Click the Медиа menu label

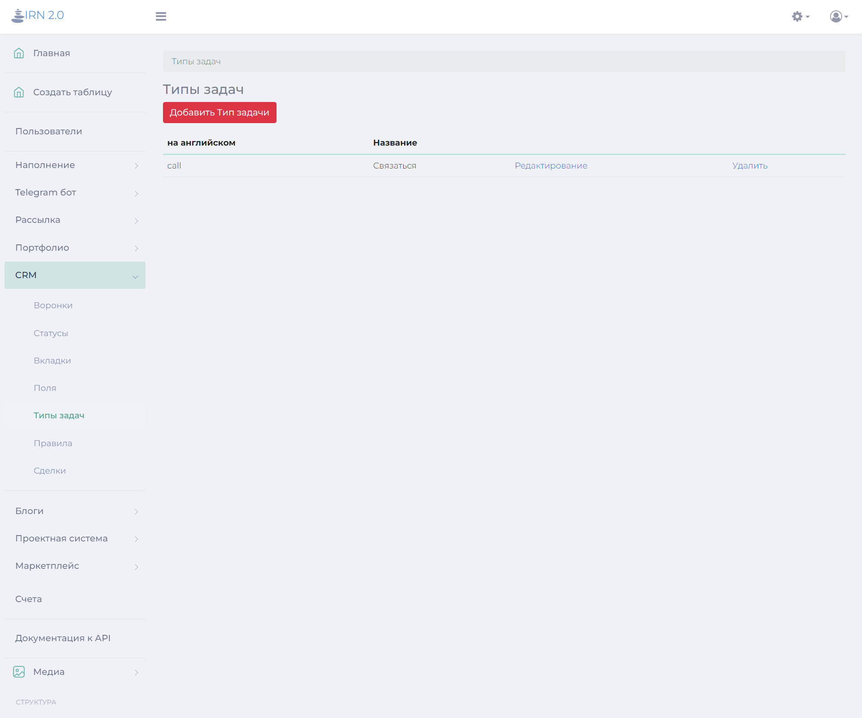(x=49, y=672)
